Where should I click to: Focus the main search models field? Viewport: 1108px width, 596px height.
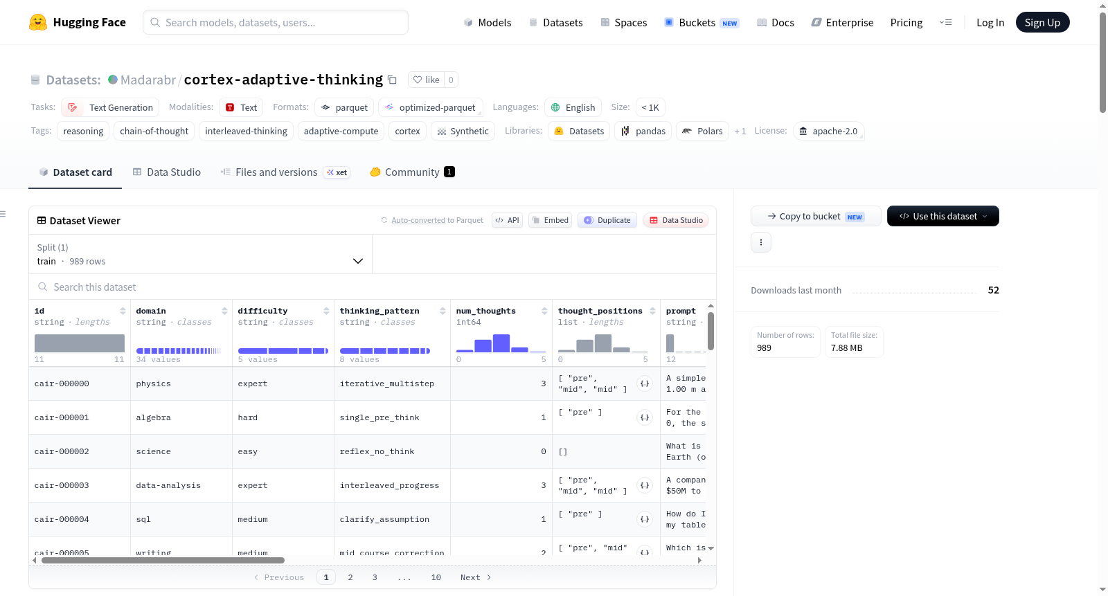pyautogui.click(x=276, y=22)
